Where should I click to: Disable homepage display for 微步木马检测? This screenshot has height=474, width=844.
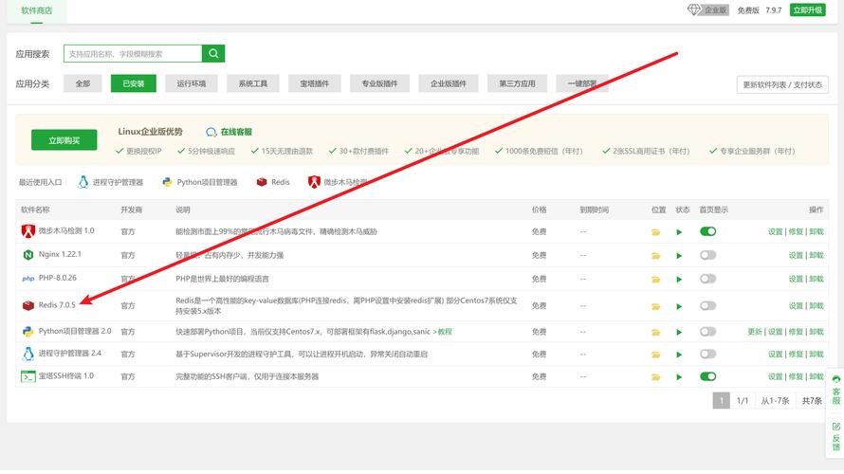(707, 231)
